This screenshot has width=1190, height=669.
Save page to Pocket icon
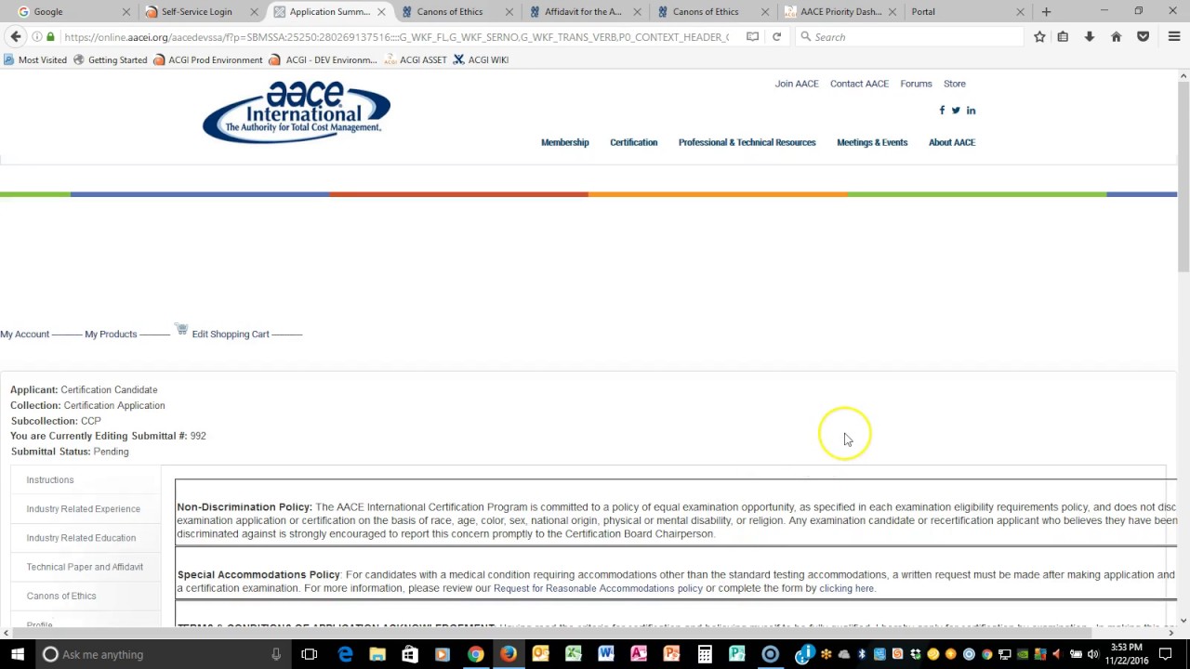[x=1143, y=36]
